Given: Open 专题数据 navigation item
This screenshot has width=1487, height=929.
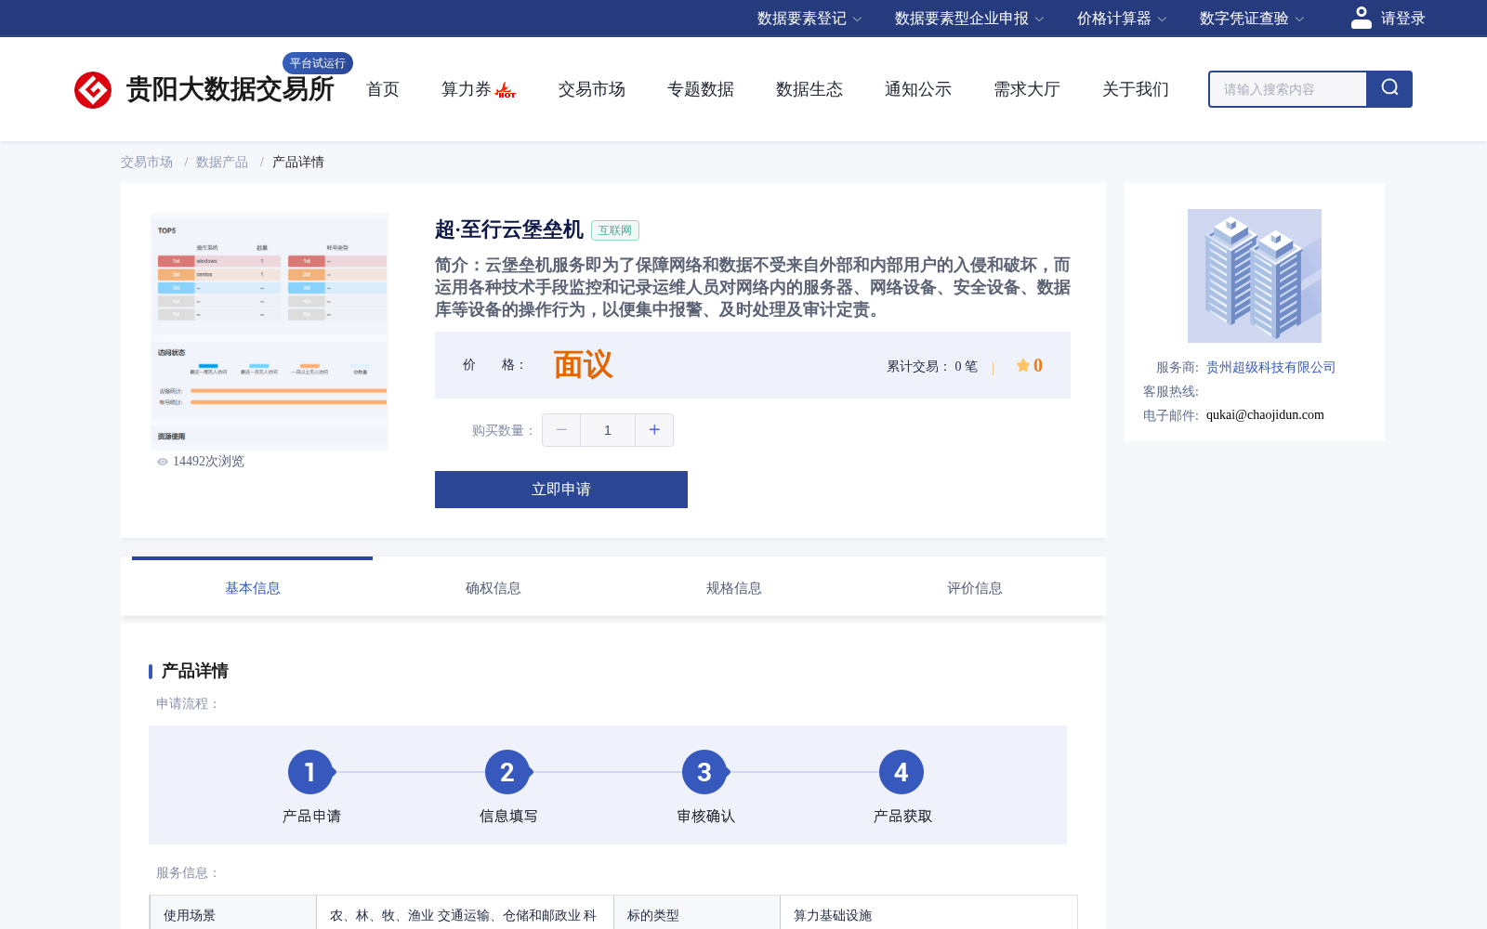Looking at the screenshot, I should click(x=701, y=89).
